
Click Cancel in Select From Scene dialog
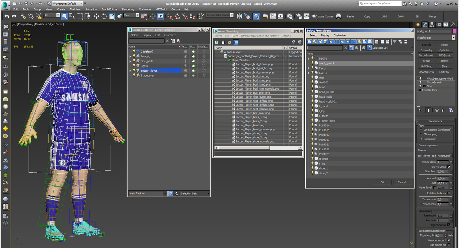[402, 182]
